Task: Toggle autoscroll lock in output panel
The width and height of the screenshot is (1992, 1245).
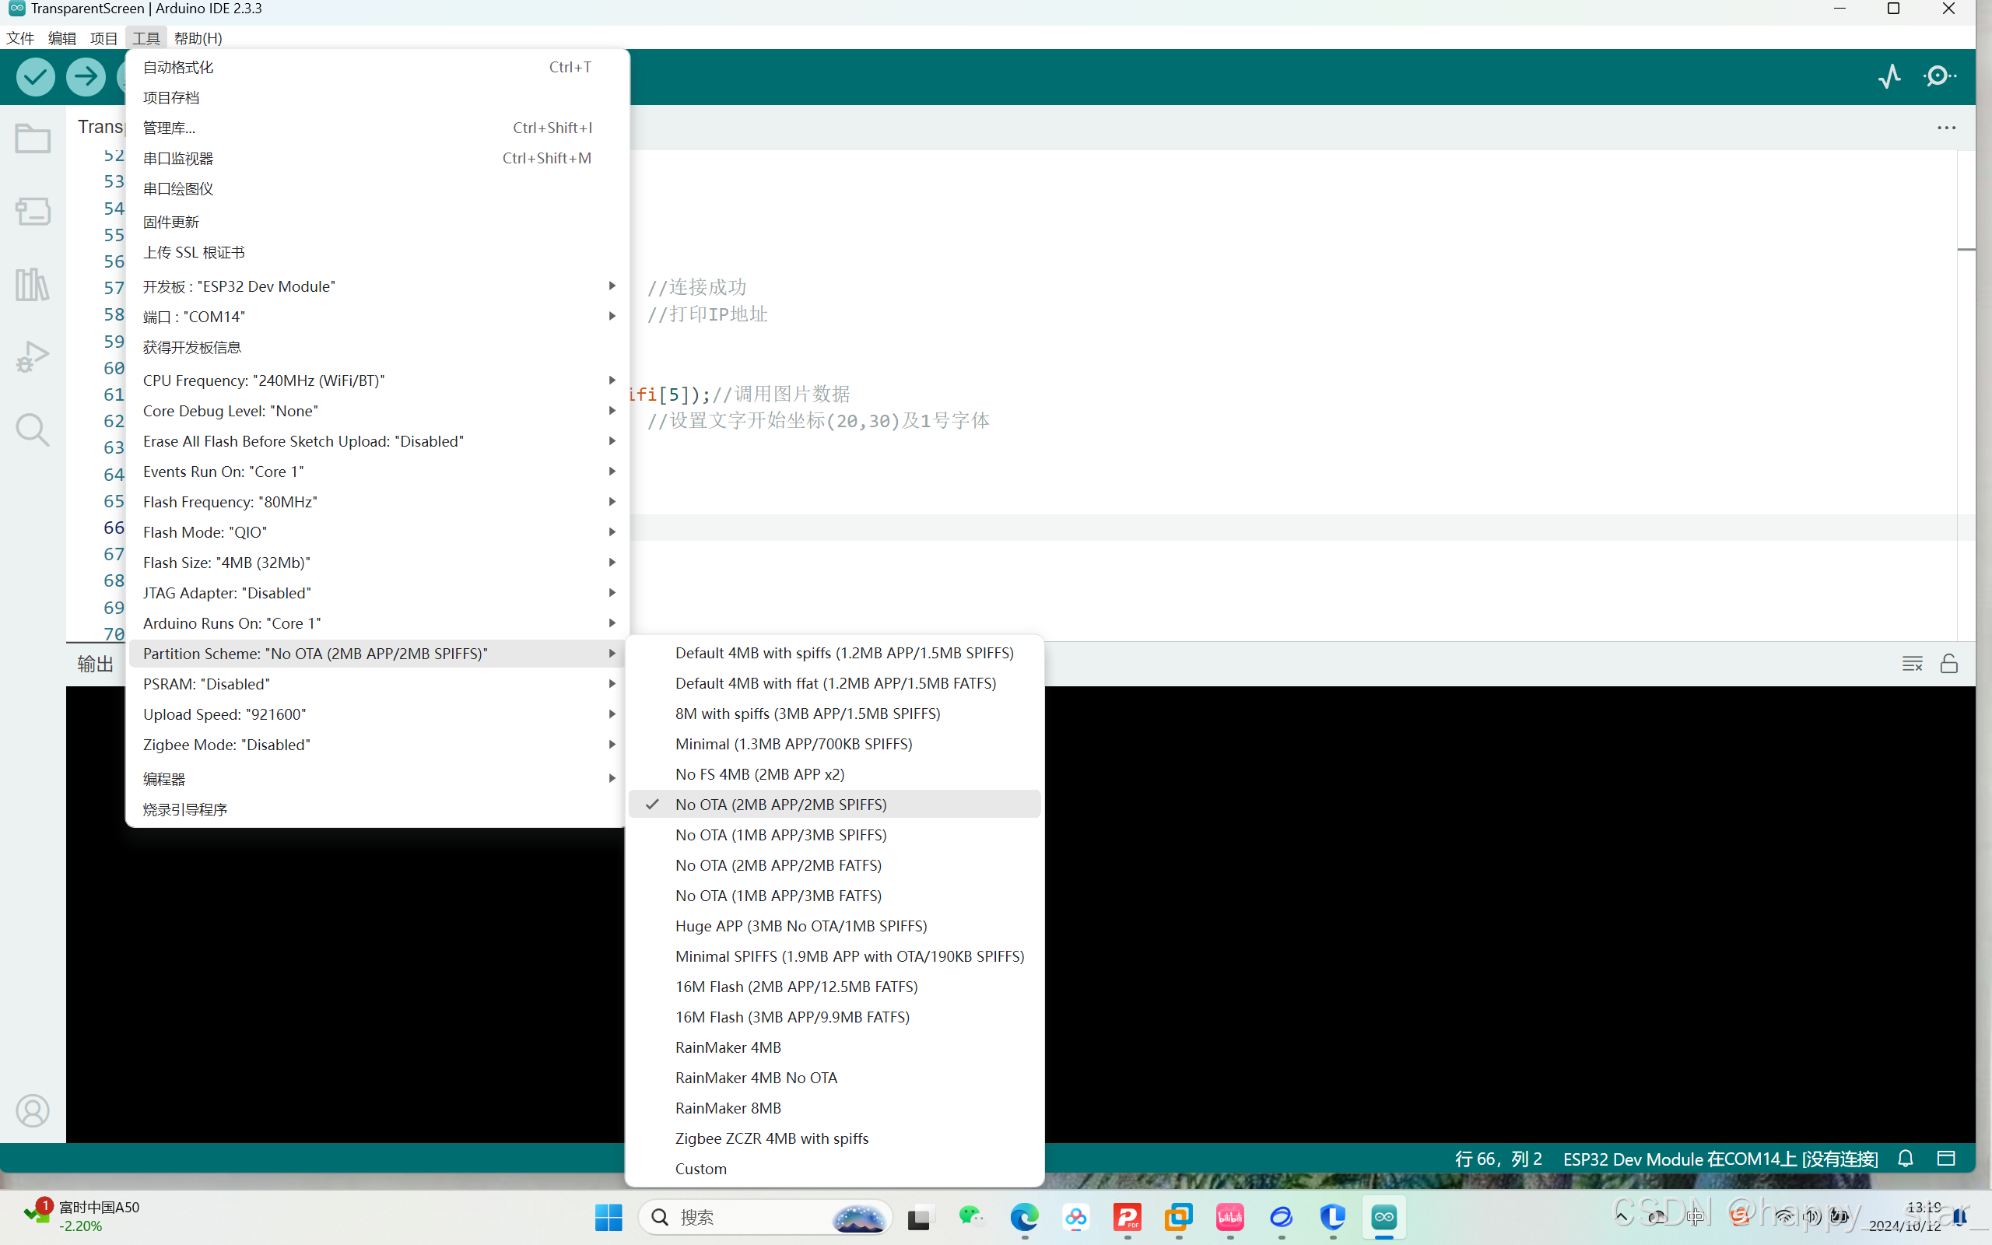Action: coord(1948,663)
